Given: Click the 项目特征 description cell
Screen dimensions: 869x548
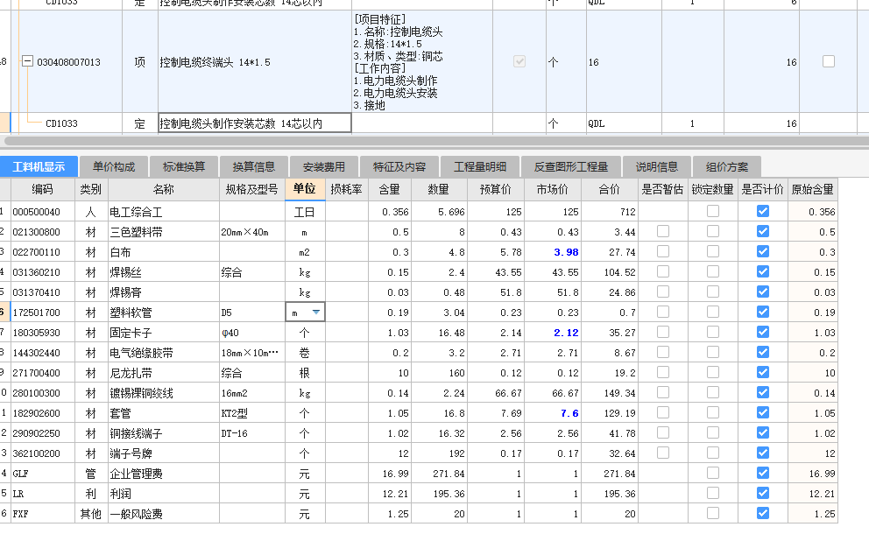Looking at the screenshot, I should pos(422,62).
